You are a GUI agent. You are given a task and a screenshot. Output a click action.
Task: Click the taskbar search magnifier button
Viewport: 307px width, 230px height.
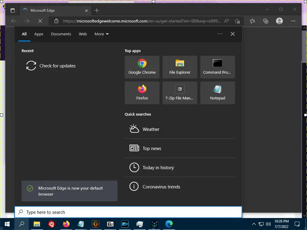click(22, 224)
